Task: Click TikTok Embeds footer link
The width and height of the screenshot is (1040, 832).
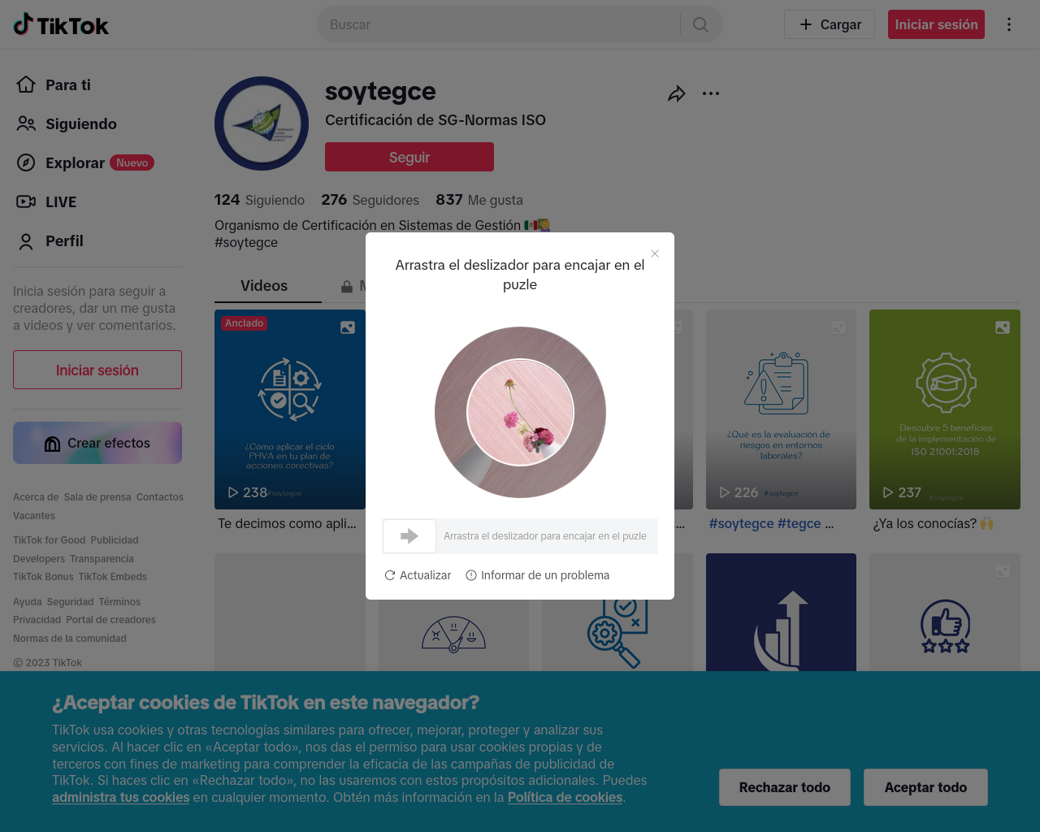Action: point(113,577)
